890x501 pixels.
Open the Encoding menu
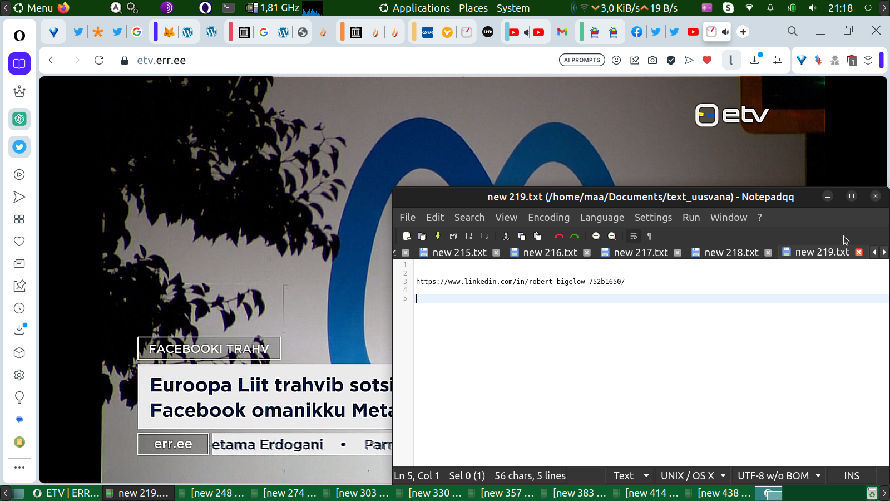coord(548,218)
